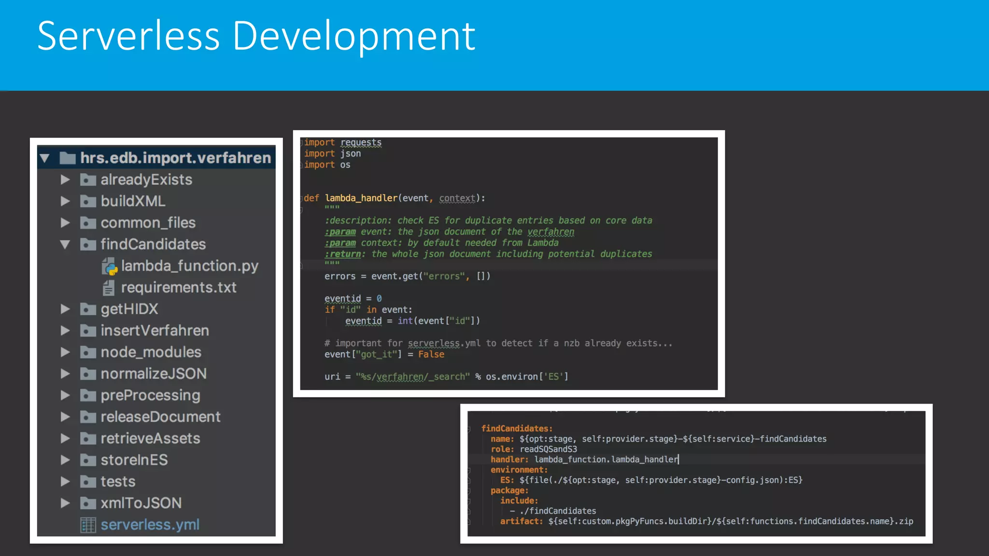Click the common_files folder icon

point(88,223)
